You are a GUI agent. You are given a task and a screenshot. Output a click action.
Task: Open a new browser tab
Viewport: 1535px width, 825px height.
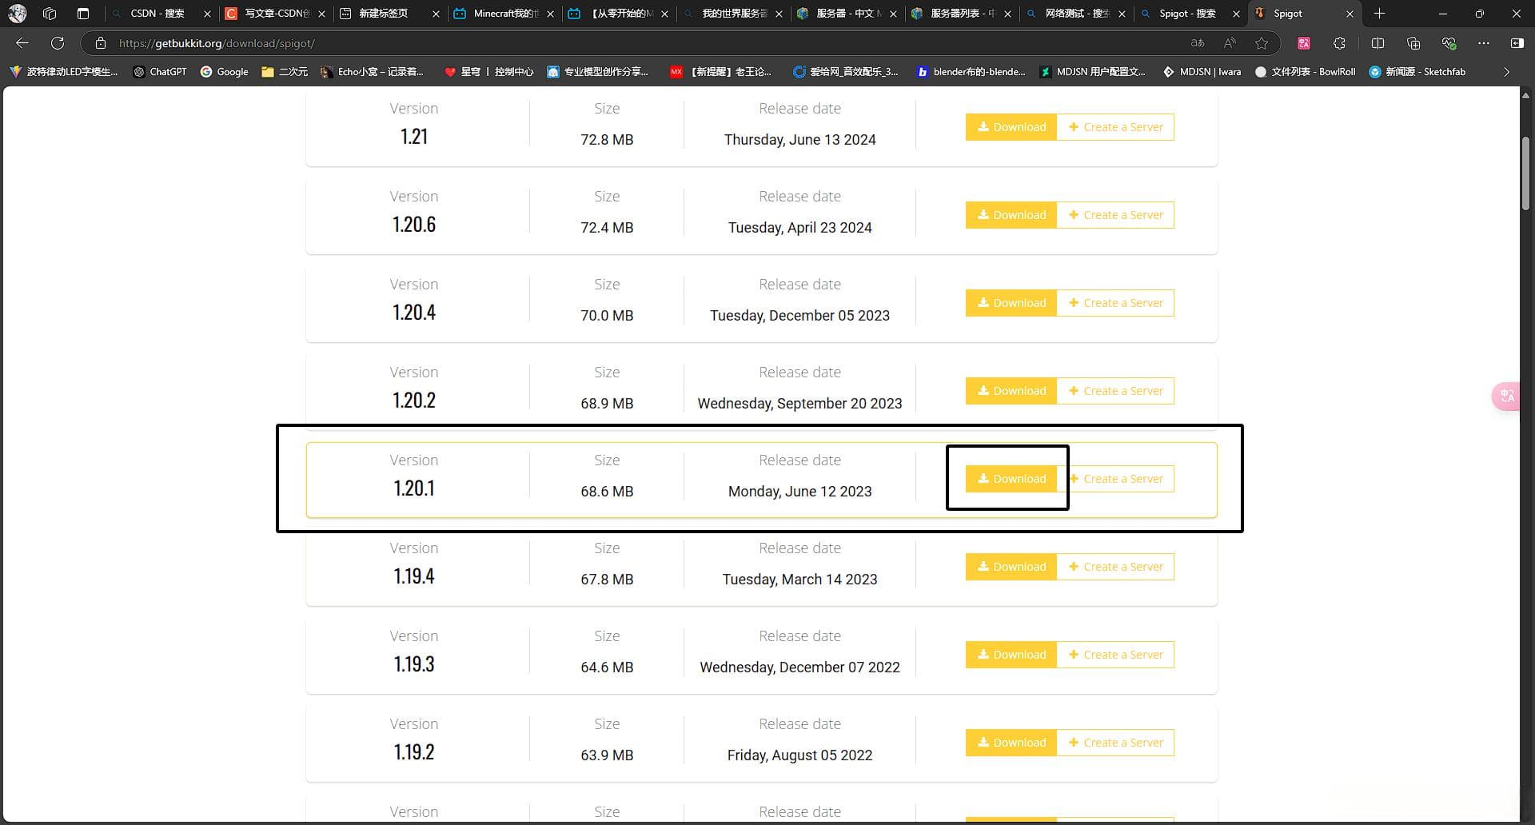pos(1379,14)
